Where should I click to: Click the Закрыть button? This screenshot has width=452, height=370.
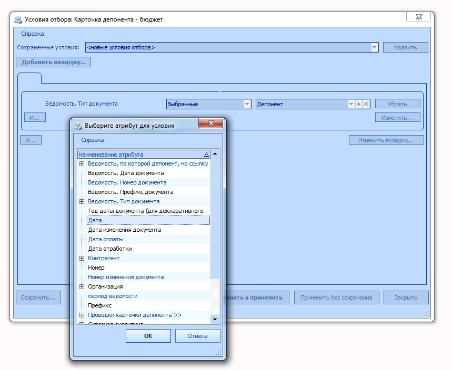click(x=406, y=297)
